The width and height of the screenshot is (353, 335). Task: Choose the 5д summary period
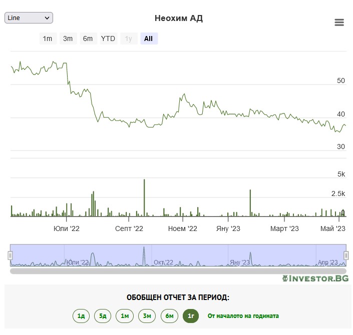[x=103, y=316]
